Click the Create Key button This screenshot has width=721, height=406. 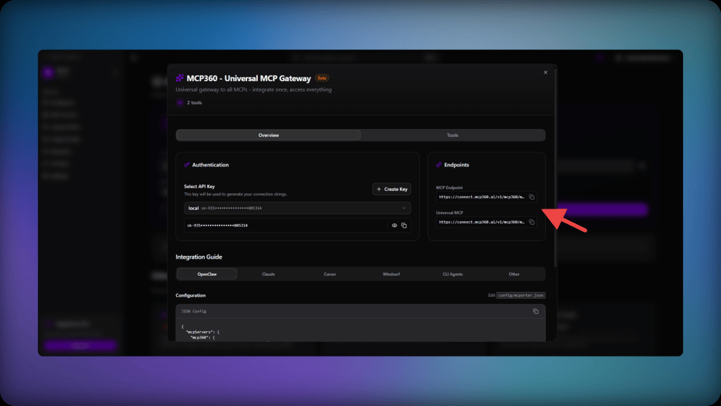[391, 189]
